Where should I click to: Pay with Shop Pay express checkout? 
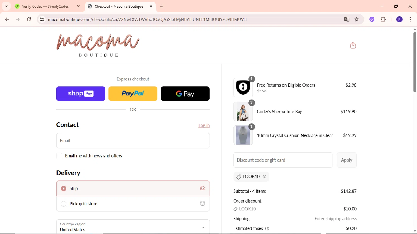pyautogui.click(x=81, y=94)
